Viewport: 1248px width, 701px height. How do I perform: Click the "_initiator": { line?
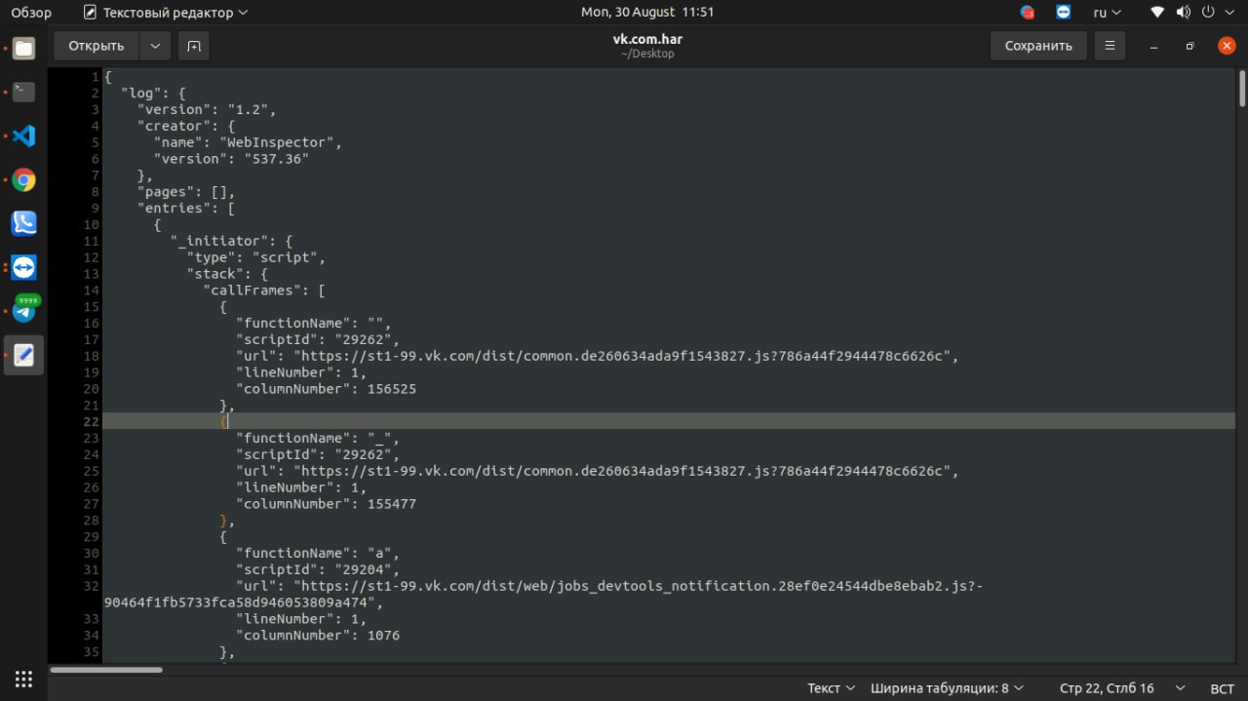pos(232,241)
